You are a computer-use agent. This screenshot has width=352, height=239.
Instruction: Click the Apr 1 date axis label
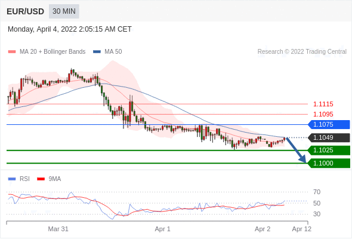click(x=162, y=229)
